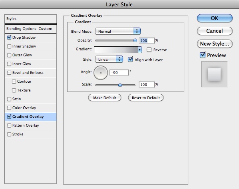Open the Blend Mode dropdown
239x189 pixels.
118,32
